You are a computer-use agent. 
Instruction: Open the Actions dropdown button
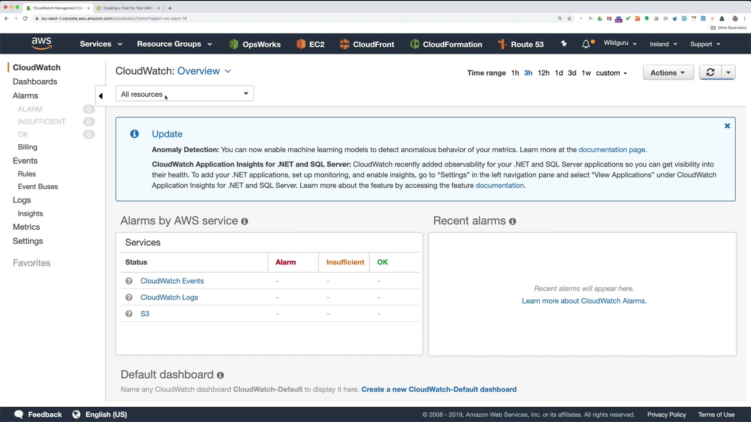tap(668, 73)
